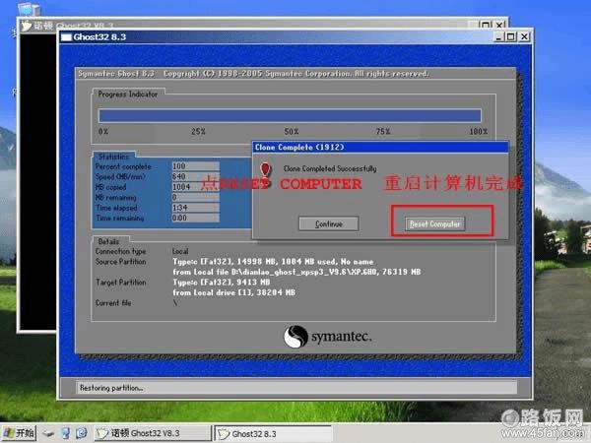Click the Symantec Ghost 8.3 copyright header
Image resolution: width=591 pixels, height=443 pixels.
[x=253, y=74]
